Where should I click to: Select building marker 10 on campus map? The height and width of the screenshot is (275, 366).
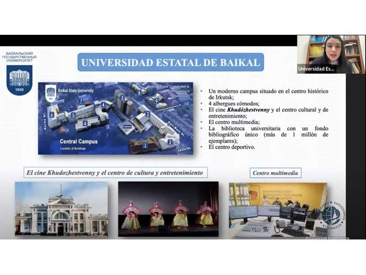tap(186, 104)
